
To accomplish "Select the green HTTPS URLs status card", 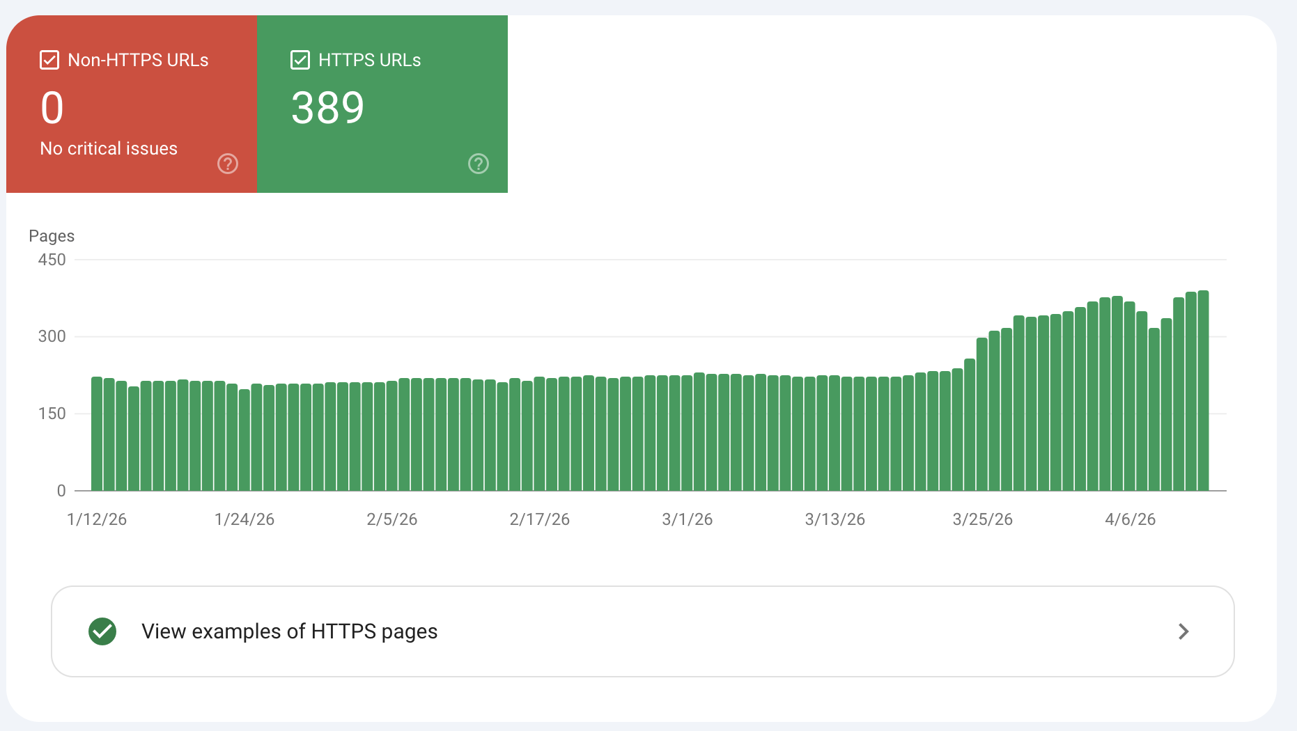I will pyautogui.click(x=382, y=104).
